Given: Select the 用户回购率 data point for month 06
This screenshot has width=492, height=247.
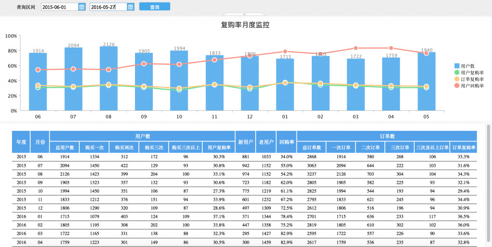Looking at the screenshot, I should (38, 70).
